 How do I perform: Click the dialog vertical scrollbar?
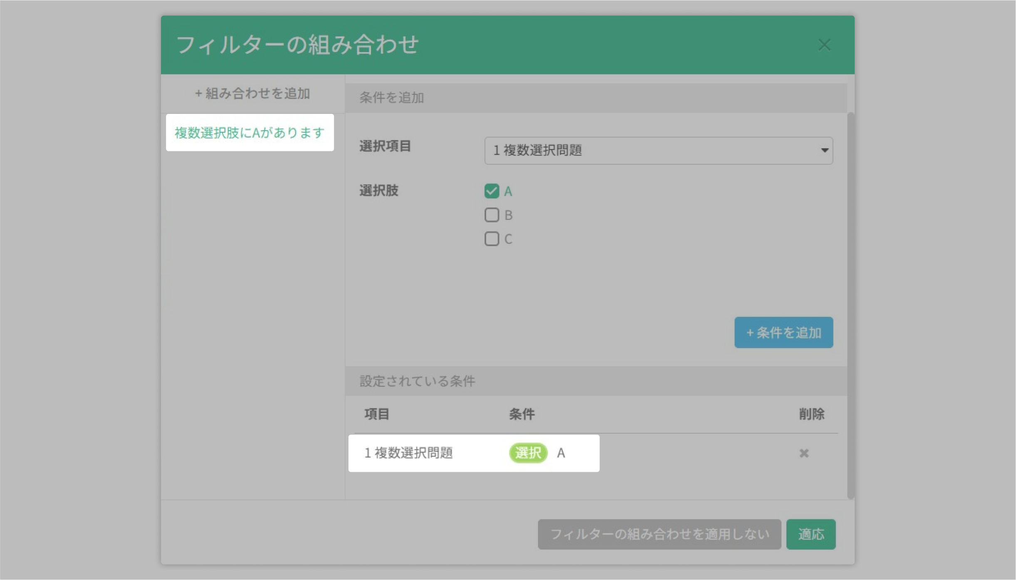(x=850, y=305)
